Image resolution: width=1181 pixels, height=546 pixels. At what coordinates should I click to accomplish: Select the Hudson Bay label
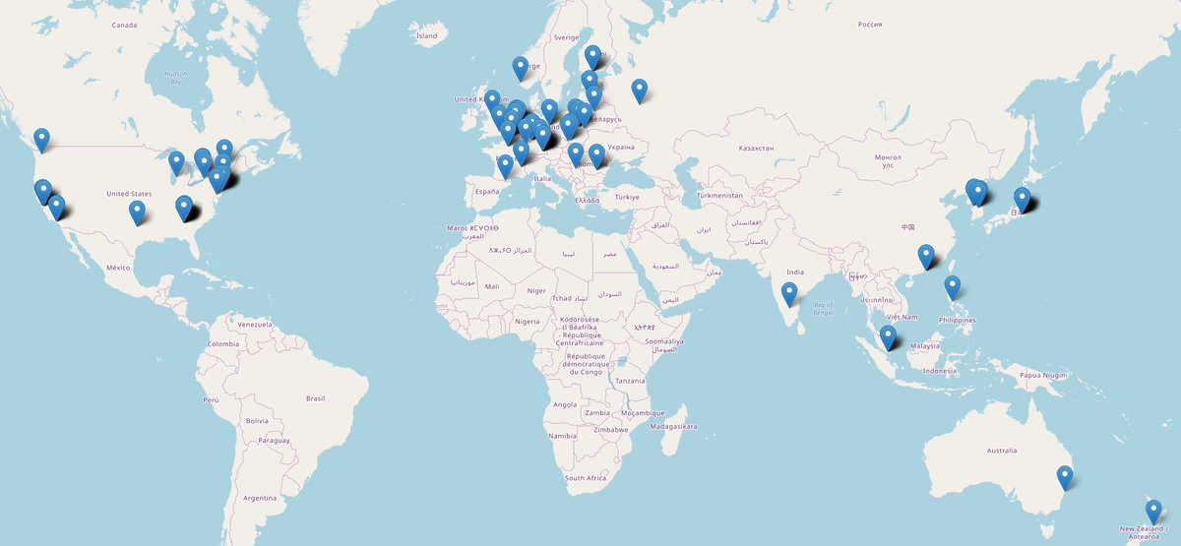[175, 78]
